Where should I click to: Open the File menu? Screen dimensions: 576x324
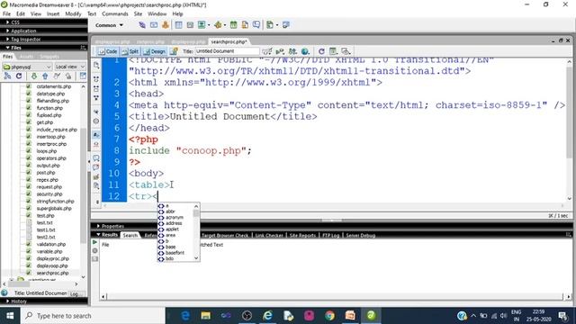(x=6, y=14)
